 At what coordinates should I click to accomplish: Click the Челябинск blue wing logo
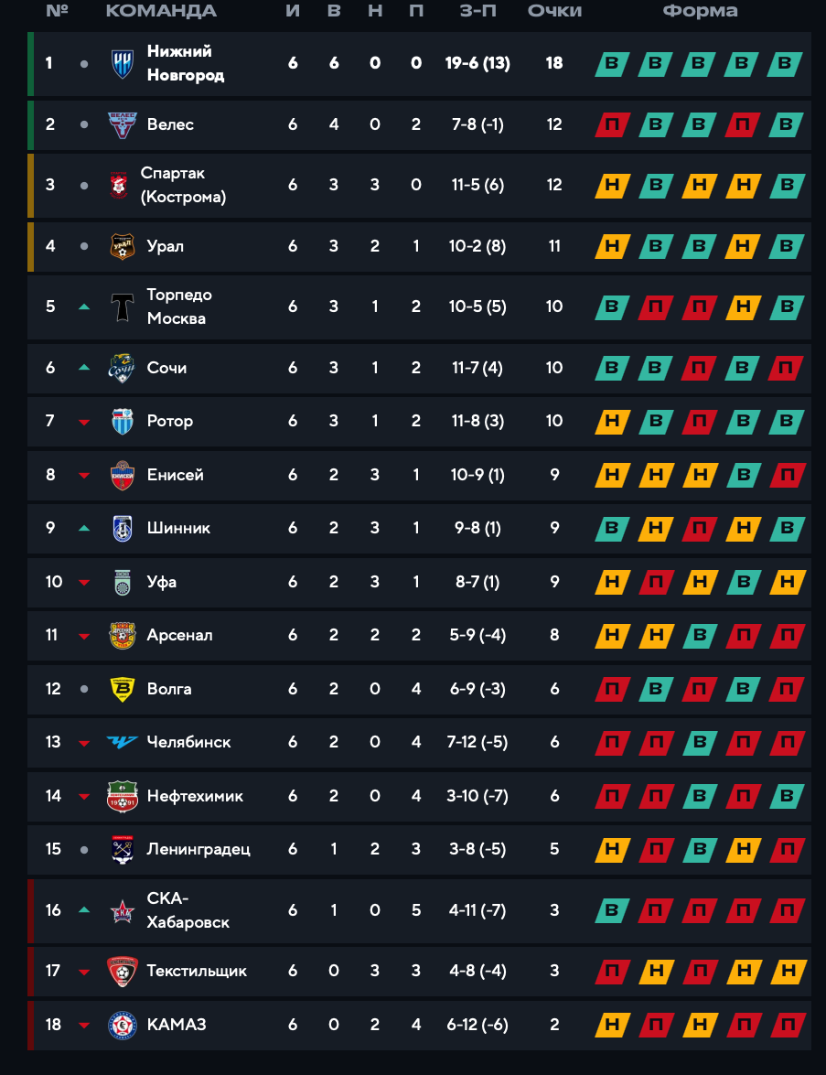122,742
